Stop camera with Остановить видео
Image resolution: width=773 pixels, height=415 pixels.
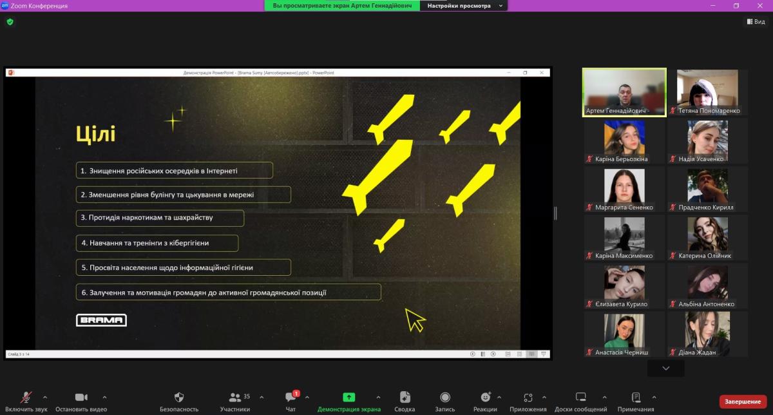coord(81,401)
